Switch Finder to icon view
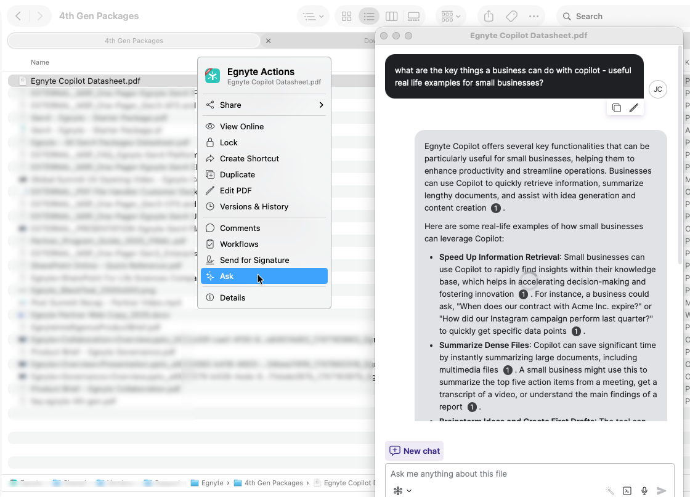Image resolution: width=690 pixels, height=497 pixels. pyautogui.click(x=347, y=16)
